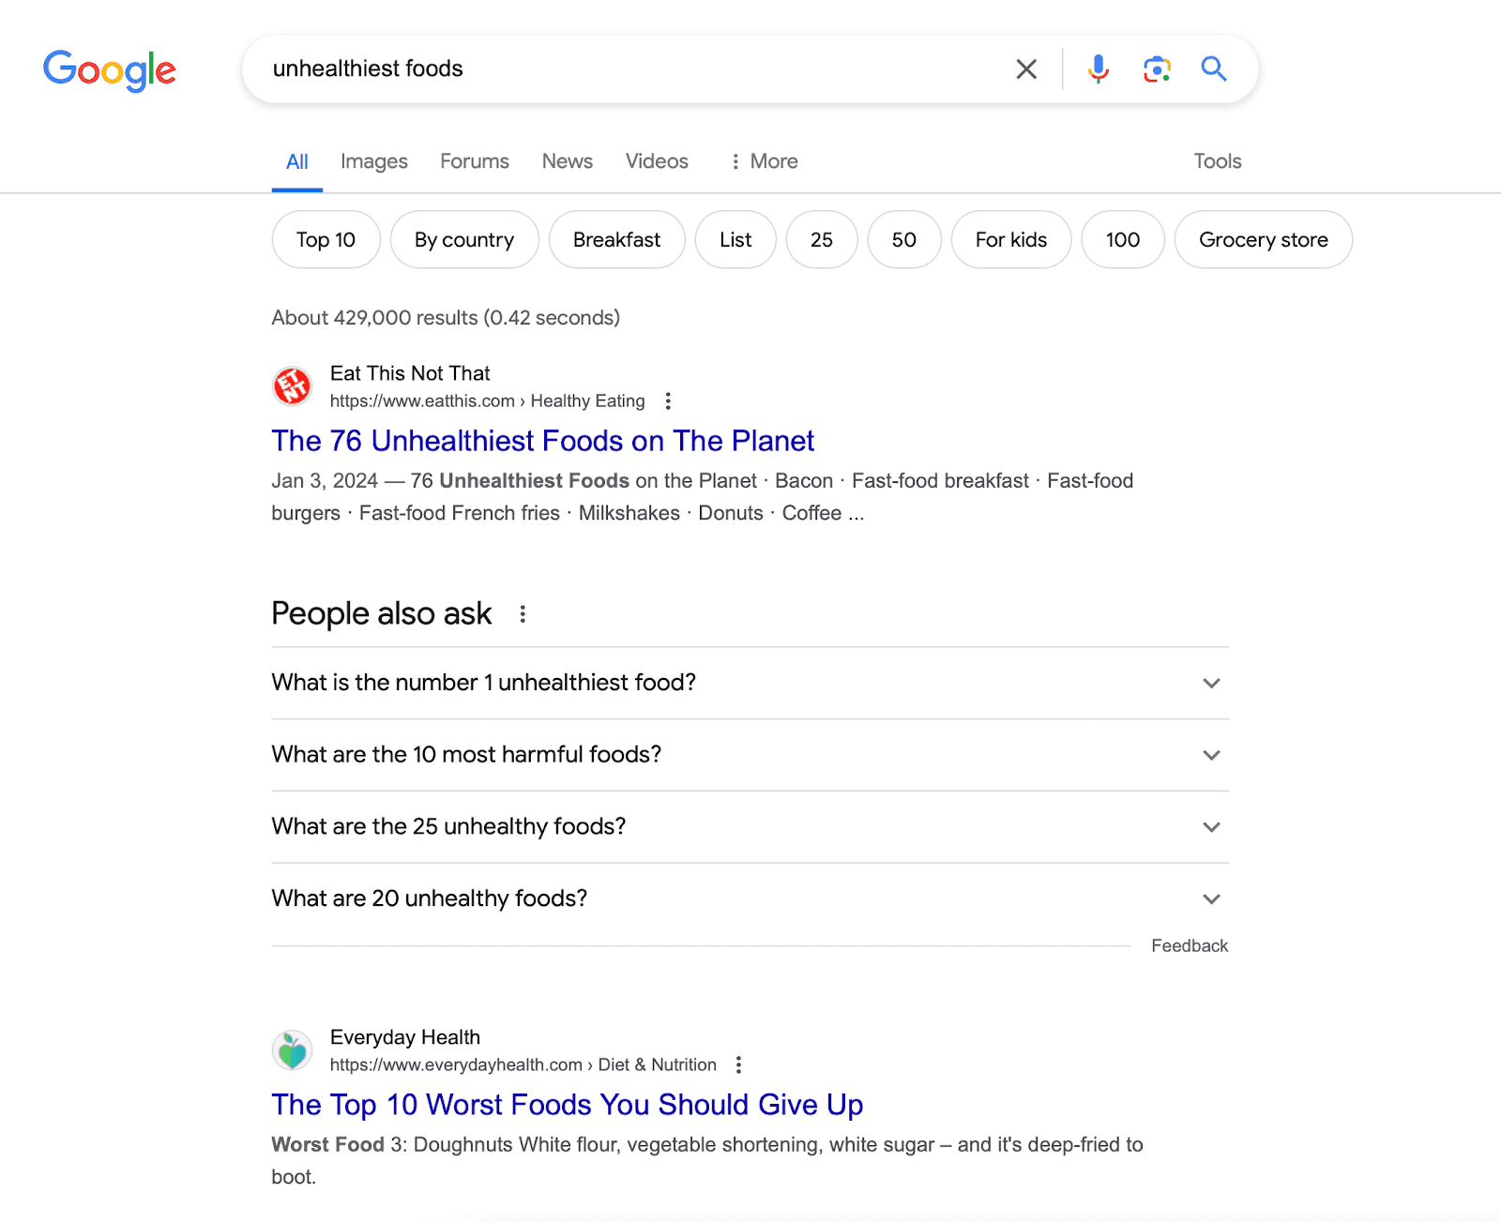Open the three-dot menu beside everydayhealth.com result

tap(738, 1064)
